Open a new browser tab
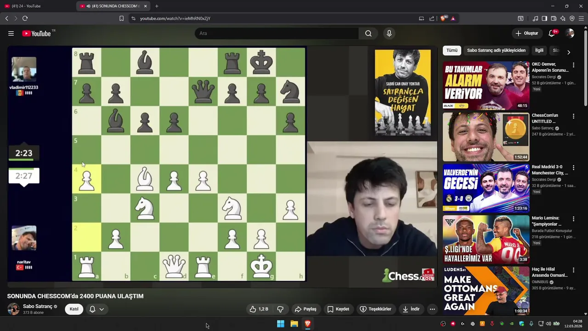The height and width of the screenshot is (331, 588). point(157,6)
